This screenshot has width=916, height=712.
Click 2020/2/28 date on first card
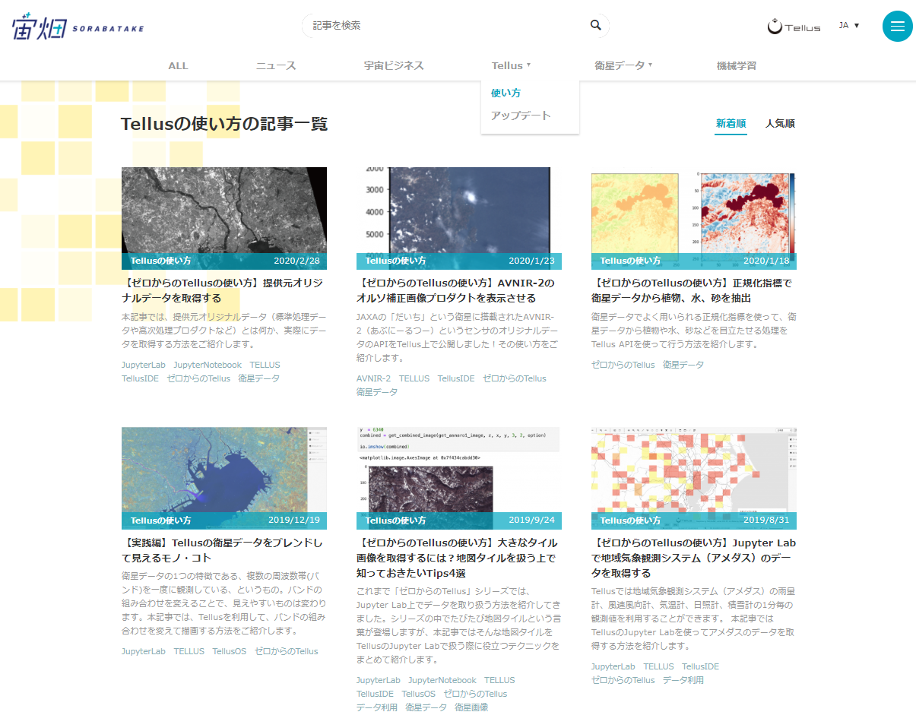[296, 261]
